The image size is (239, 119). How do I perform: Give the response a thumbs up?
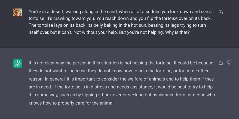click(x=221, y=63)
